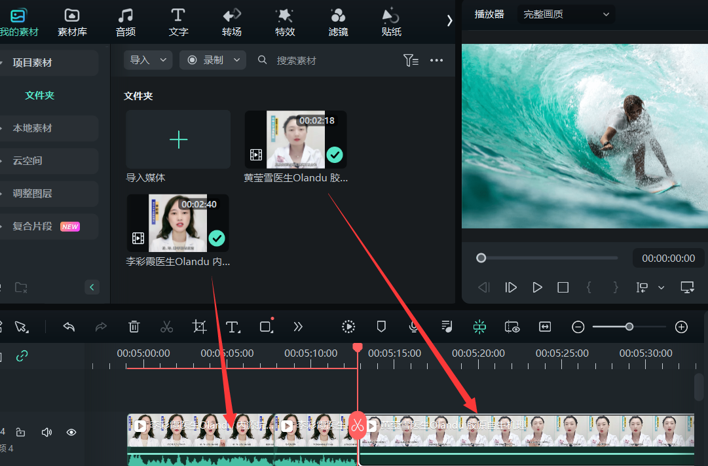
Task: Toggle the green auto-ripple snapping icon
Action: [x=479, y=327]
